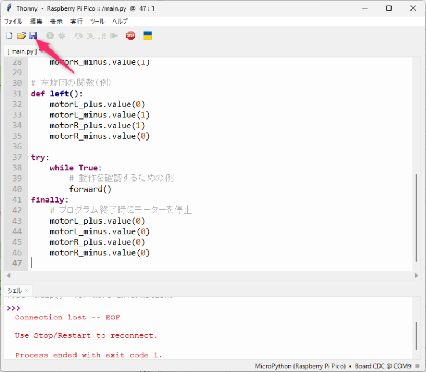Image resolution: width=426 pixels, height=372 pixels.
Task: Select the main.py editor tab
Action: (22, 51)
